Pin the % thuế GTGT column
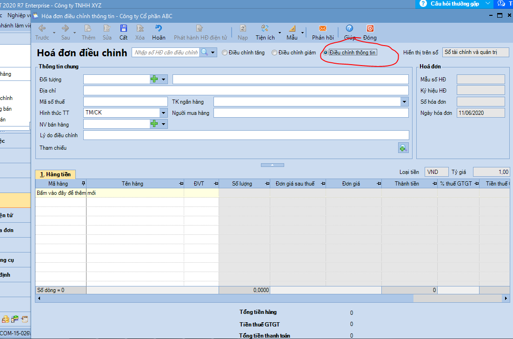This screenshot has width=513, height=339. coord(476,184)
